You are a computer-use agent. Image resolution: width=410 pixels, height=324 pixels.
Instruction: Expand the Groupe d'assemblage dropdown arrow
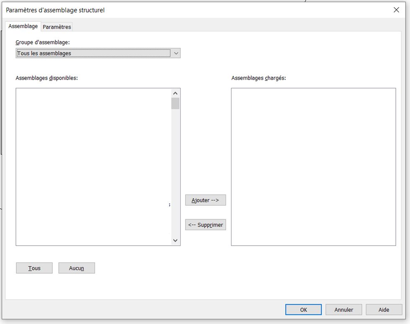(x=176, y=53)
